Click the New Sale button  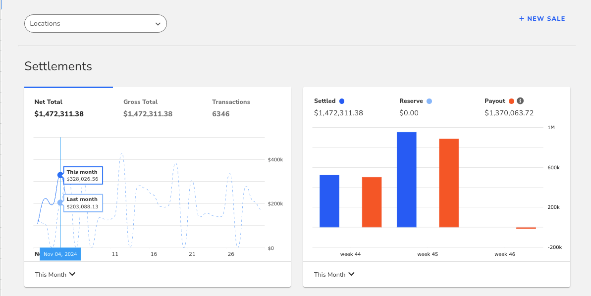[542, 19]
